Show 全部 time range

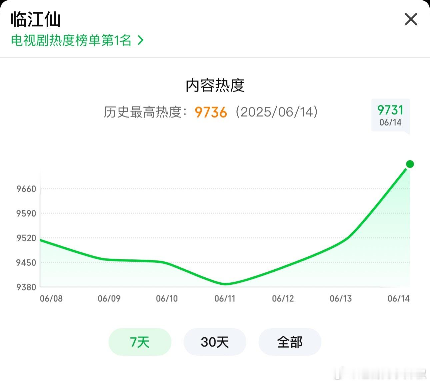click(290, 342)
